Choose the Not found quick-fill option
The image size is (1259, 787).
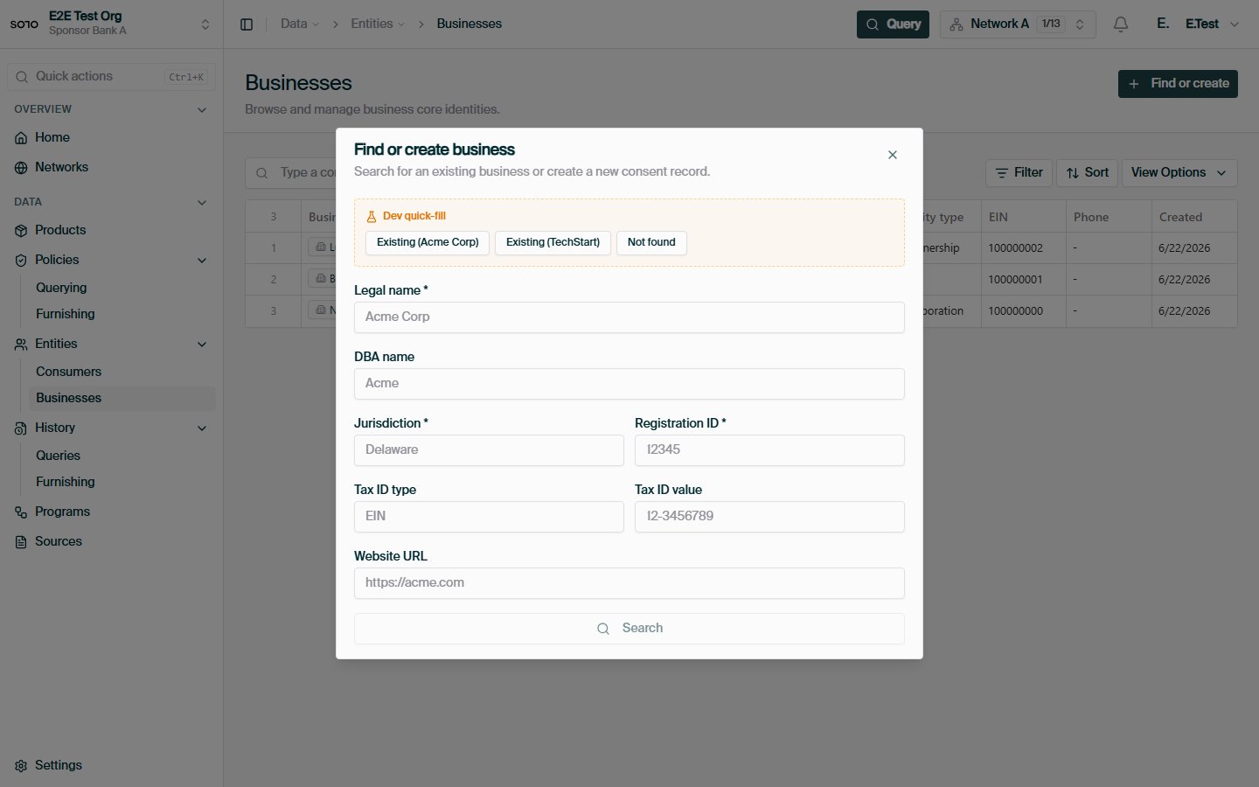[651, 242]
